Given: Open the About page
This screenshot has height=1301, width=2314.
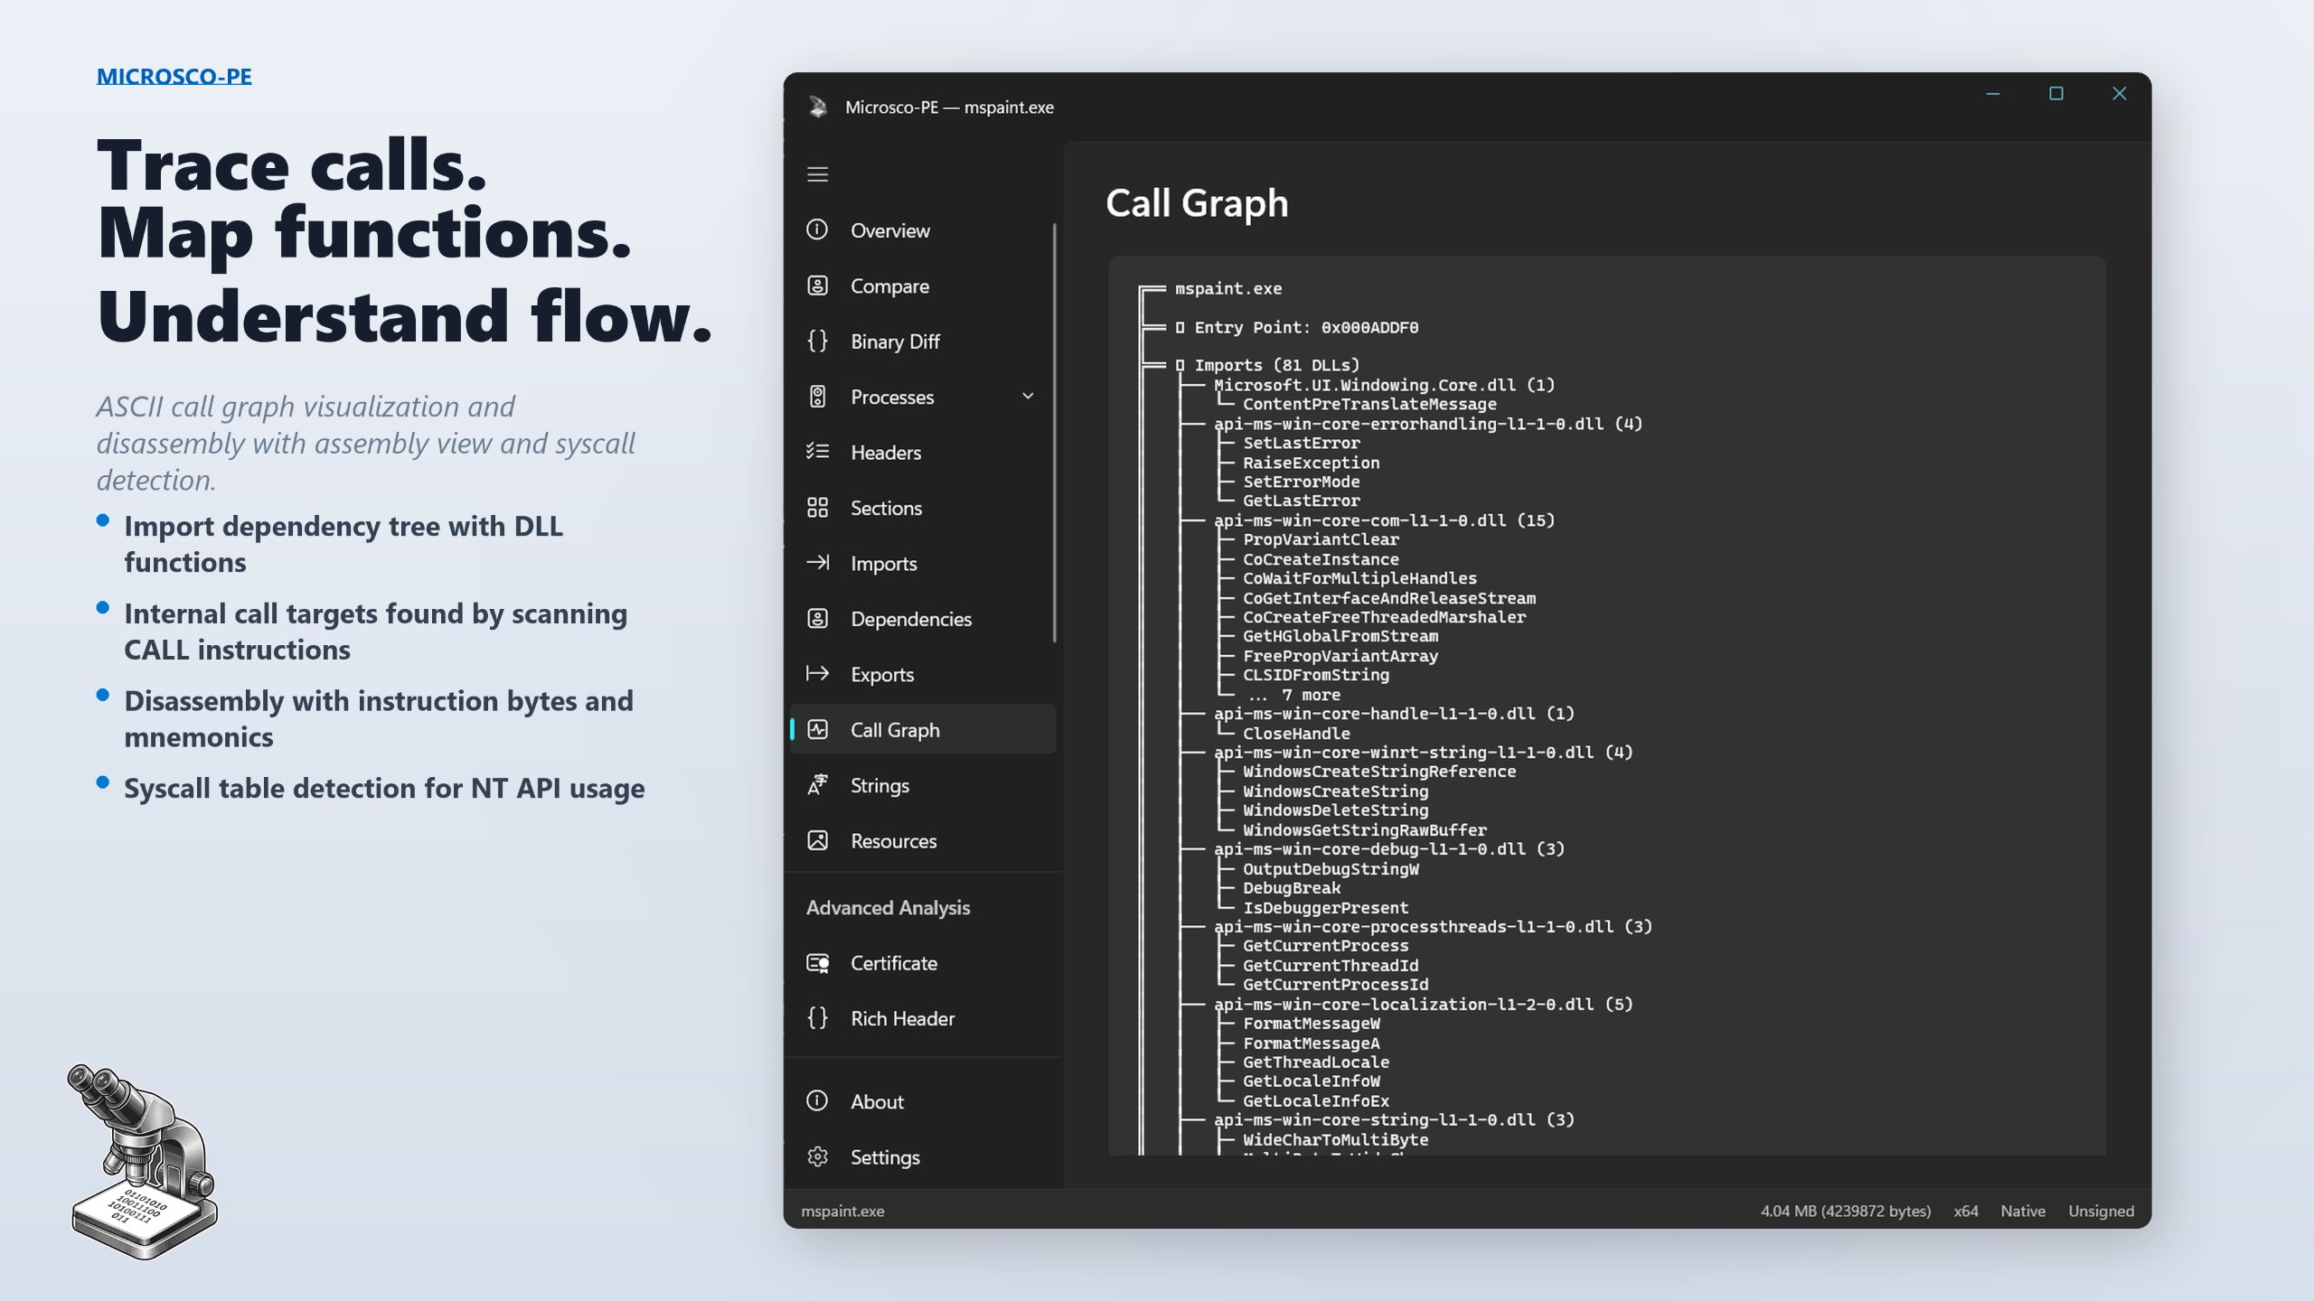Looking at the screenshot, I should point(876,1101).
